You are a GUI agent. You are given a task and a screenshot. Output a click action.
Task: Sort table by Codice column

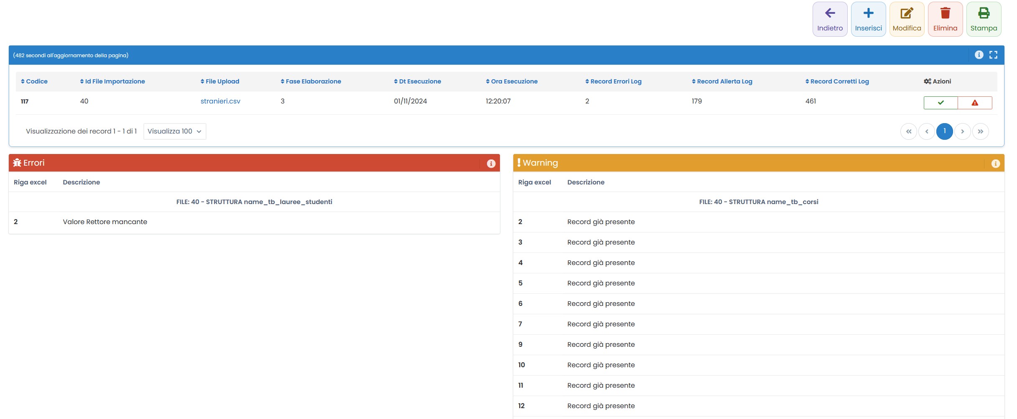click(x=34, y=81)
